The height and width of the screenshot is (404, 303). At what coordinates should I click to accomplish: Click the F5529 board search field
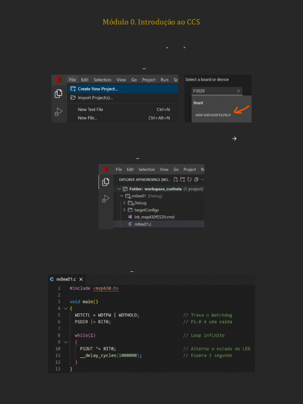[x=213, y=91]
